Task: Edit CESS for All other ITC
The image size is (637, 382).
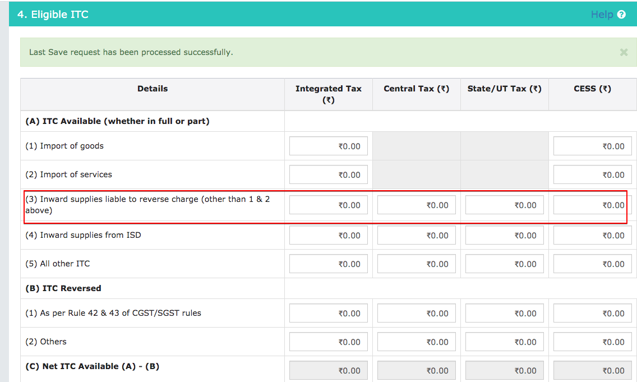Action: [x=592, y=264]
